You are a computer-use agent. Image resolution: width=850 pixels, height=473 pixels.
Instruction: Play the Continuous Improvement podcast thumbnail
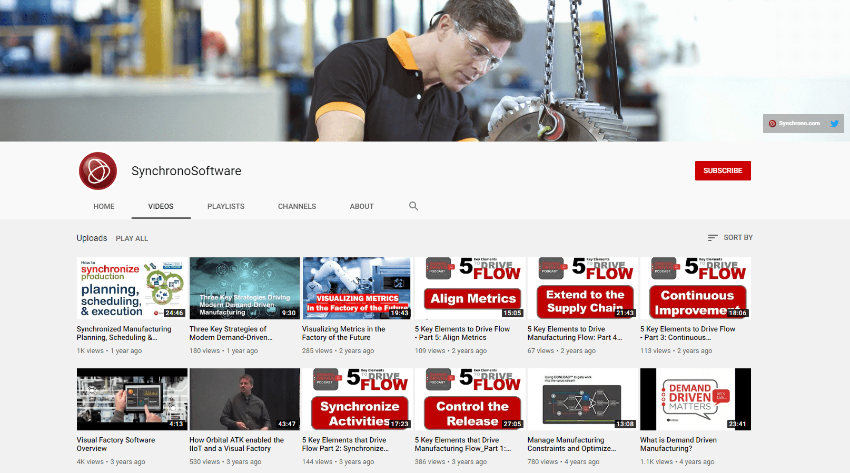[695, 288]
